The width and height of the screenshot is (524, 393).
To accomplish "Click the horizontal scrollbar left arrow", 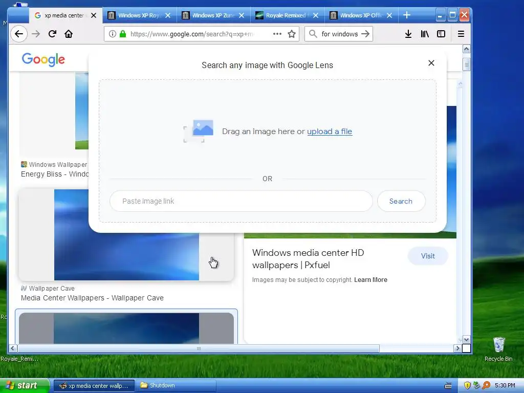I will [x=13, y=348].
